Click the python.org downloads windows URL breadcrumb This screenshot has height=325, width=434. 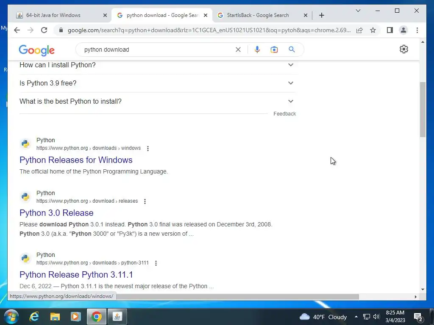click(x=89, y=148)
